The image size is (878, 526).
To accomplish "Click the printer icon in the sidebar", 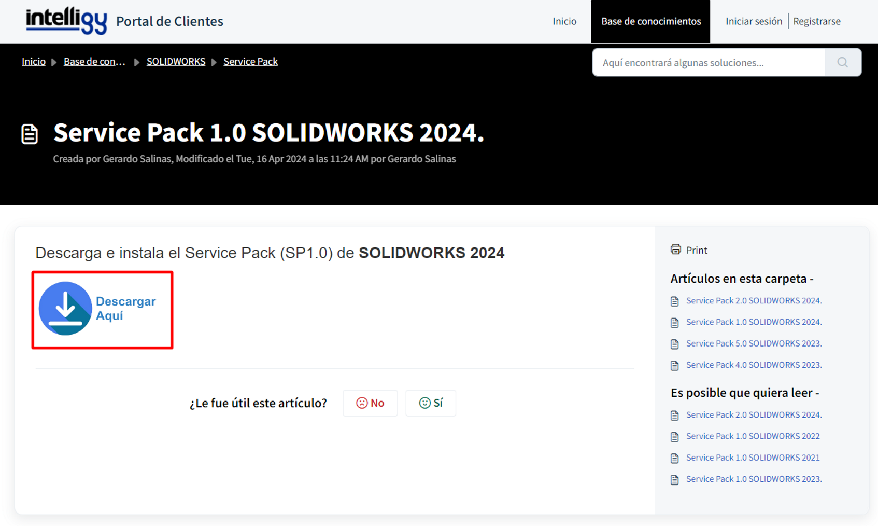I will point(675,250).
